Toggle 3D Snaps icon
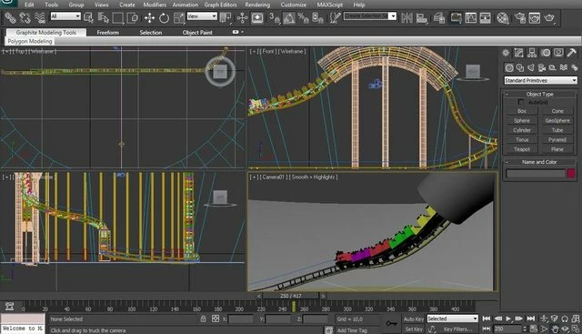This screenshot has width=582, height=334. [x=275, y=17]
